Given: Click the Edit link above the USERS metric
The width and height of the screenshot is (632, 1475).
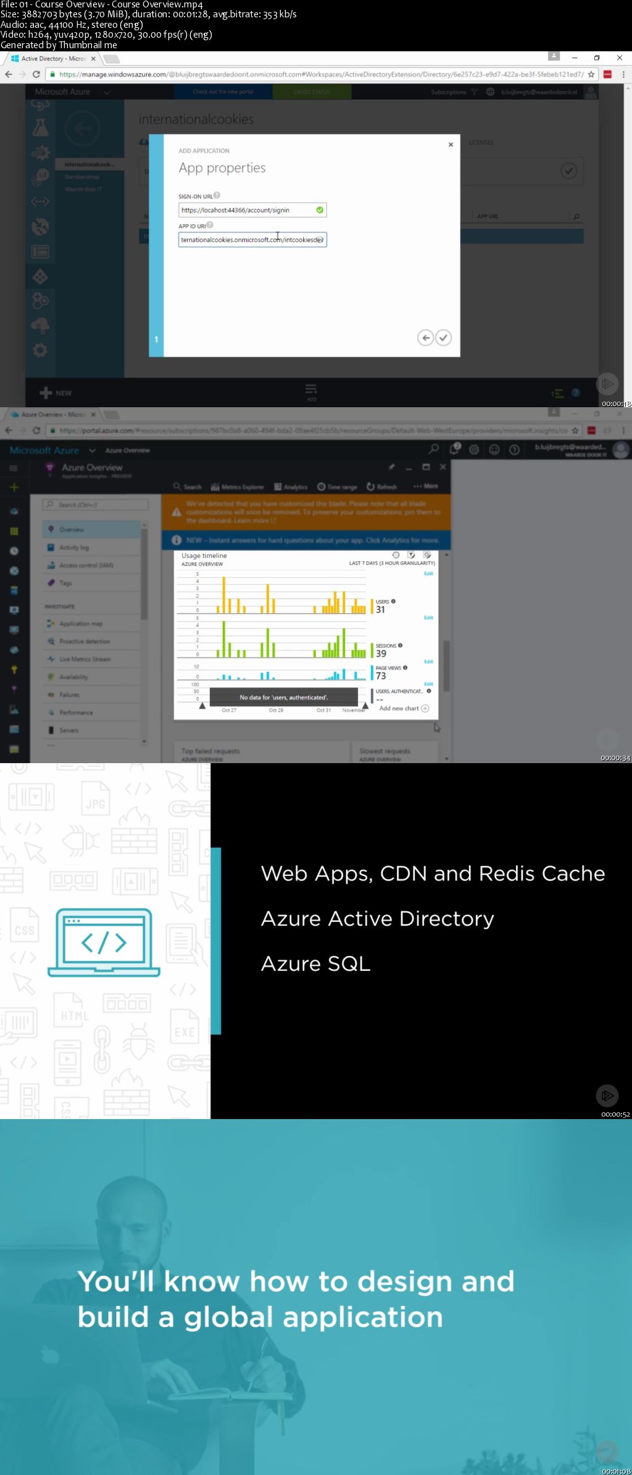Looking at the screenshot, I should pyautogui.click(x=428, y=573).
